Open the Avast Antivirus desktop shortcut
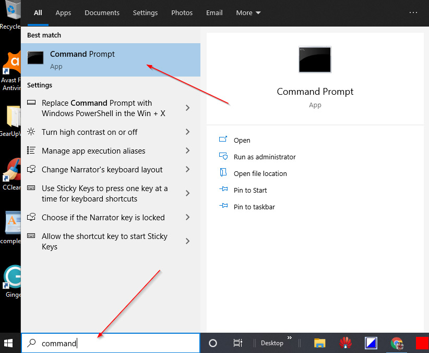This screenshot has height=353, width=429. [x=11, y=71]
